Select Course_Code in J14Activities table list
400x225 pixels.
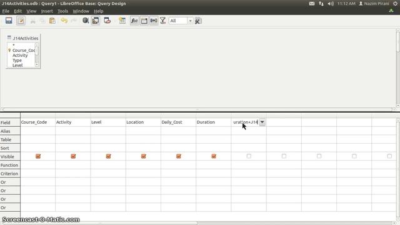coord(24,50)
